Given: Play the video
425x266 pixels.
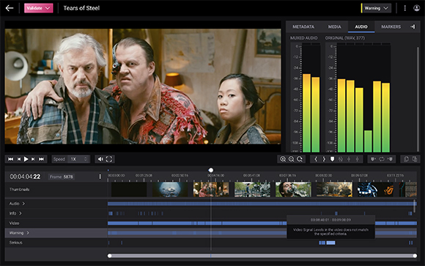Looking at the screenshot, I should (x=26, y=159).
